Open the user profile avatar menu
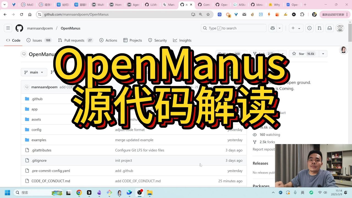Viewport: 352px width, 198px height. (340, 28)
